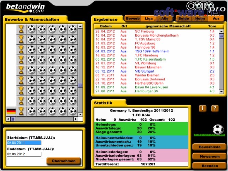Select the VfL Wolfsburg result row

click(x=156, y=63)
